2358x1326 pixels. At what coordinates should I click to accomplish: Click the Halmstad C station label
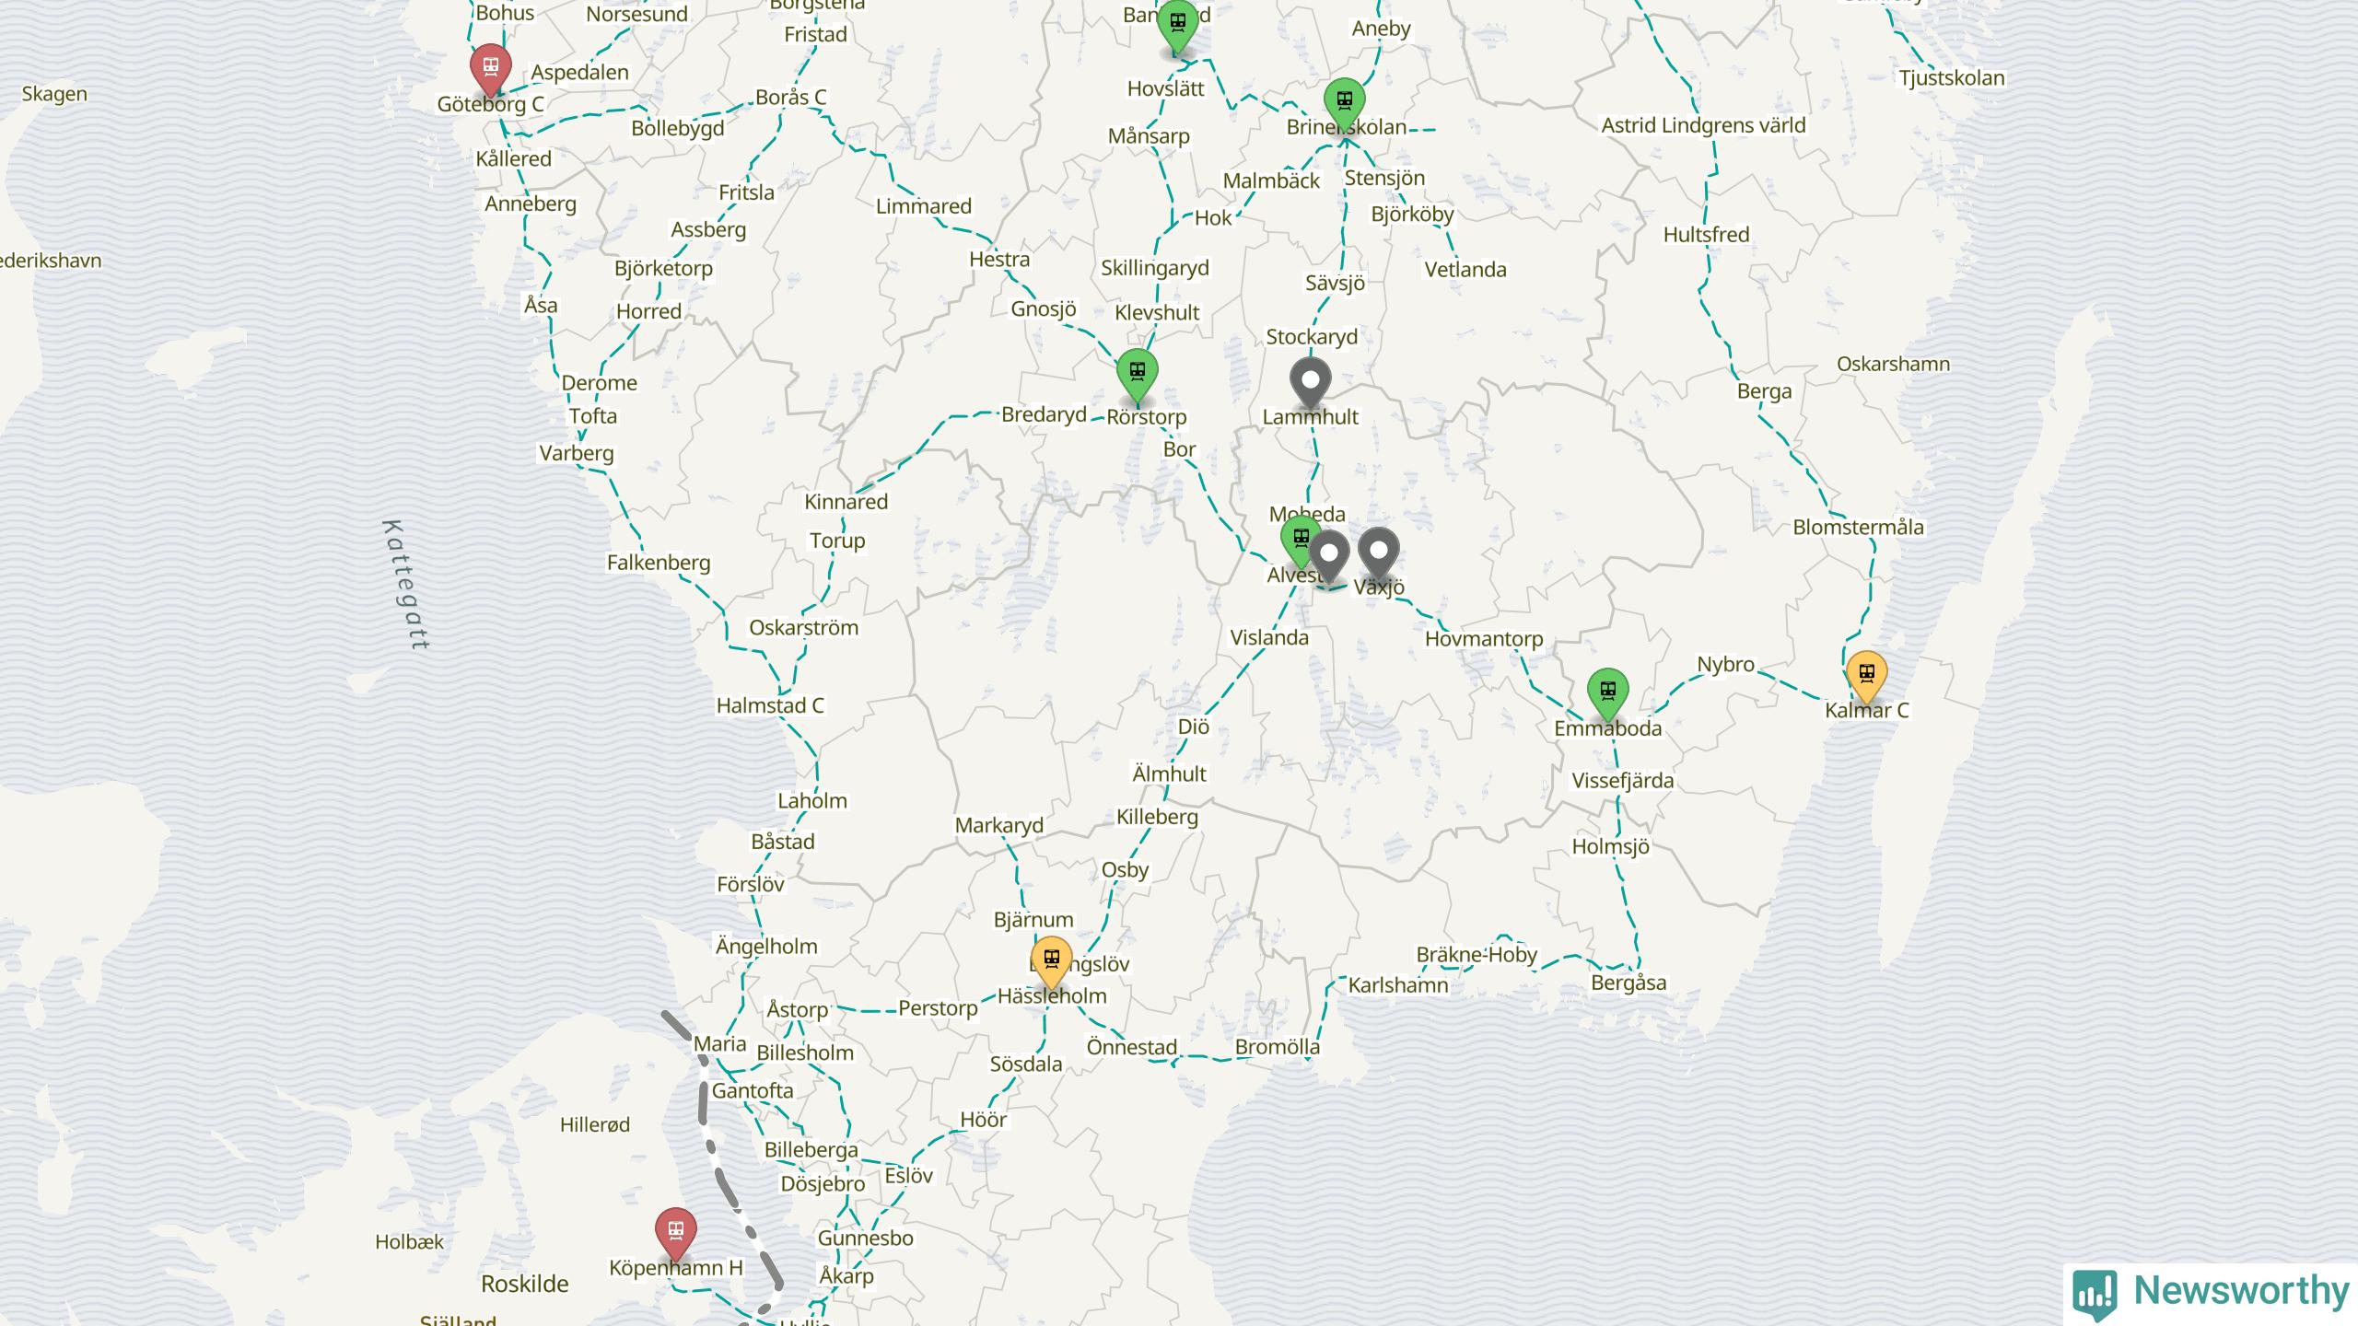[770, 706]
